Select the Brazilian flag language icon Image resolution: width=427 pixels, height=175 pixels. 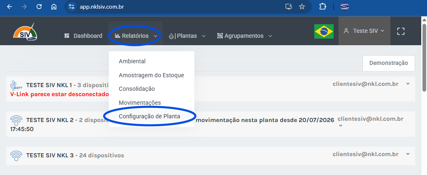(x=324, y=31)
